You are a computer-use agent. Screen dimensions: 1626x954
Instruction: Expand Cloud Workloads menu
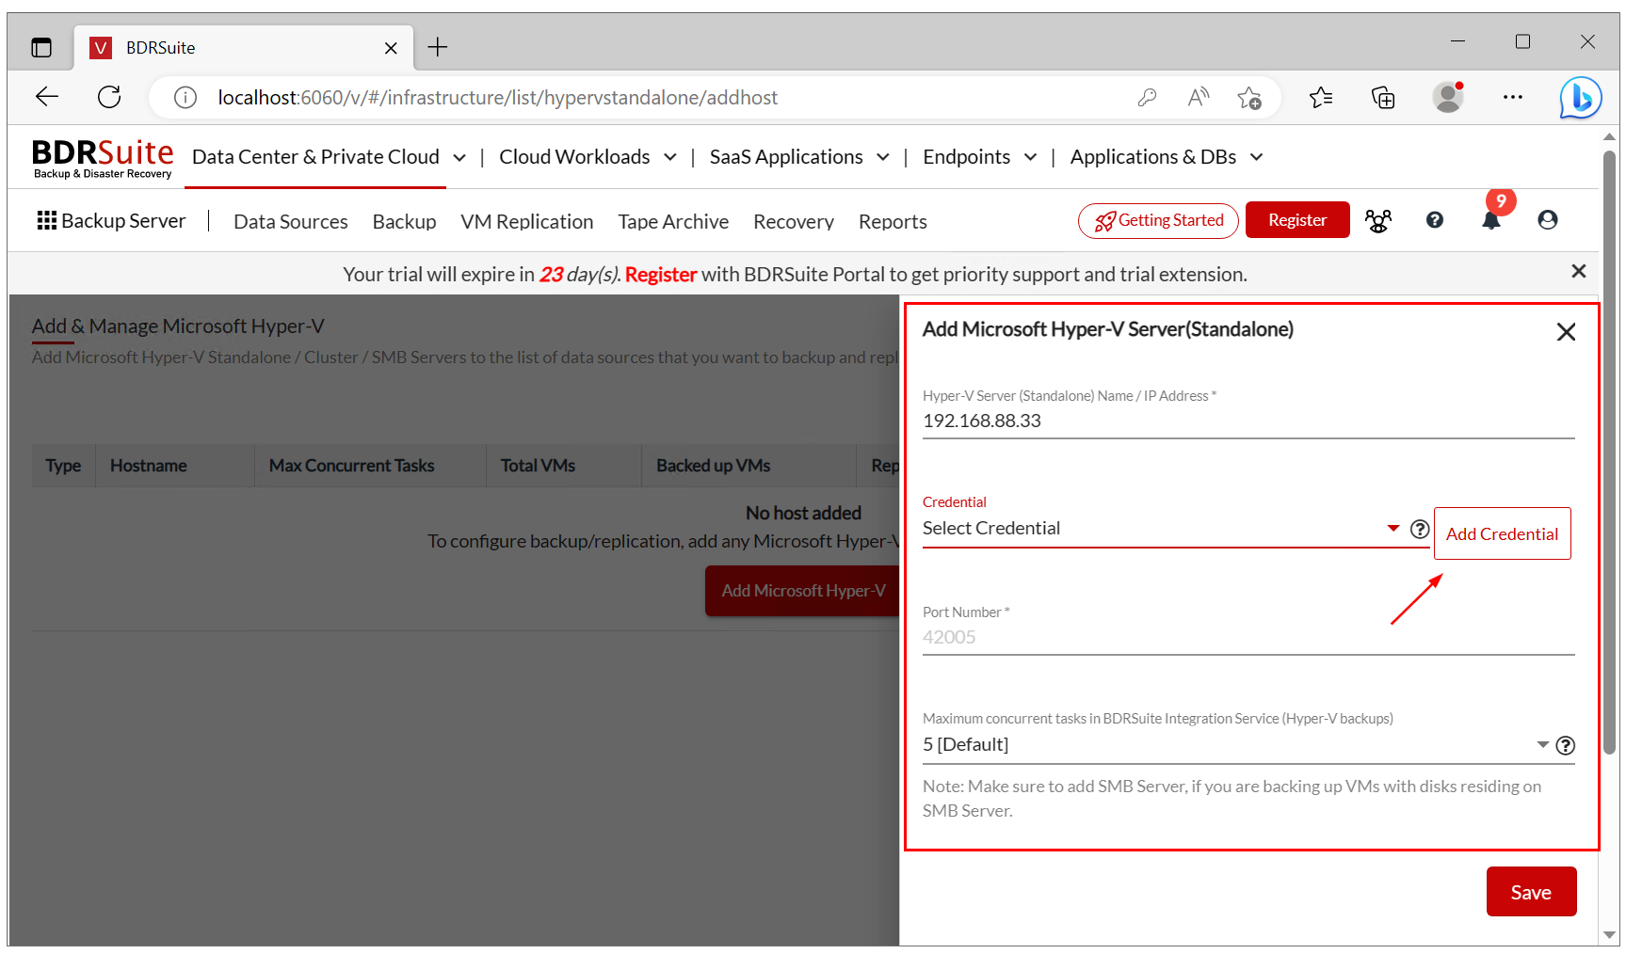[588, 157]
